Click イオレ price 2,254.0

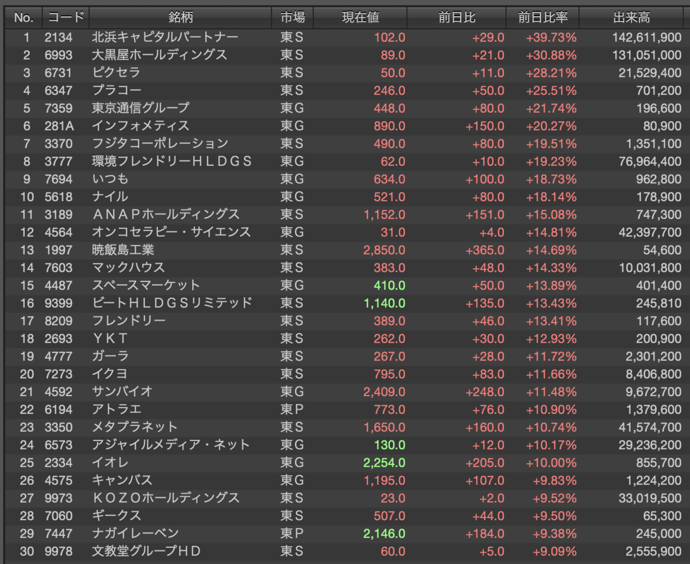384,462
